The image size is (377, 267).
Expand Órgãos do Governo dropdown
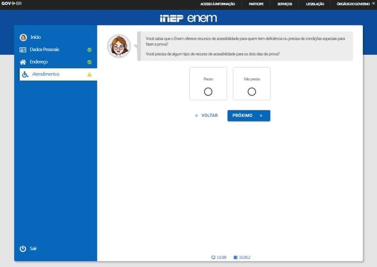click(x=355, y=4)
